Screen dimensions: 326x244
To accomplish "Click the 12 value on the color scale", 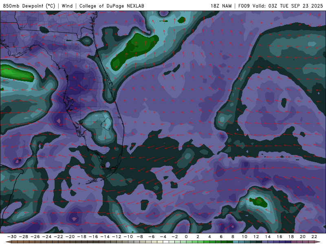I will point(256,237).
